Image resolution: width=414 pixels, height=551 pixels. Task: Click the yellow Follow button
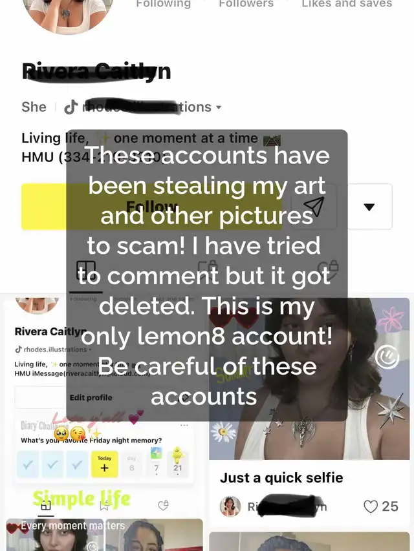152,207
